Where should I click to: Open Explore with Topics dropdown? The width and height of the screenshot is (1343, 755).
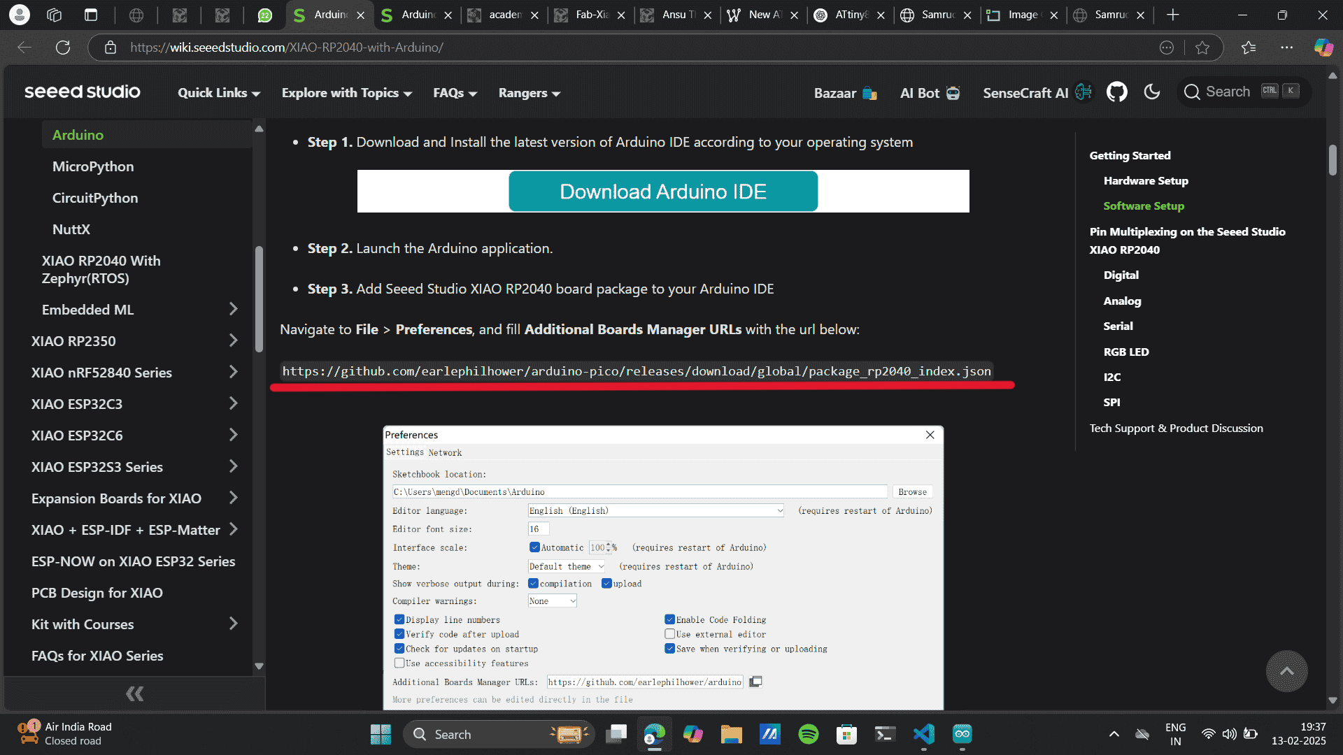[347, 92]
